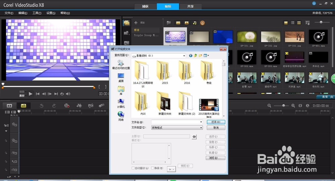The width and height of the screenshot is (335, 181).
Task: Expand the 文件名 combo box arrow
Action: point(201,122)
